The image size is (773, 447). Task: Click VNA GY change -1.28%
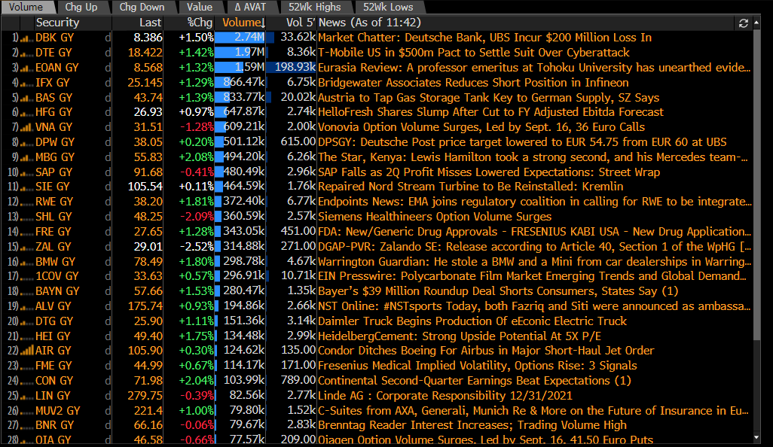(x=196, y=127)
